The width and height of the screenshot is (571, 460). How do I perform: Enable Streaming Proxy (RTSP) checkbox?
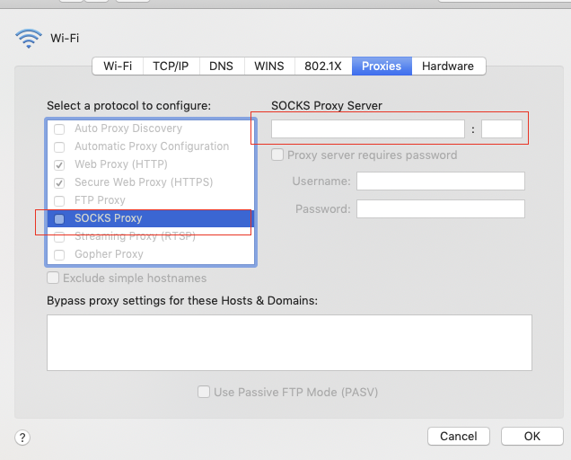pos(59,237)
